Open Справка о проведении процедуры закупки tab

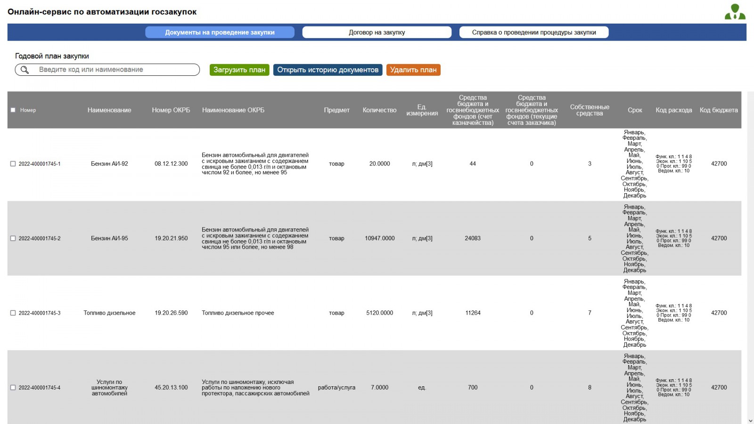[x=534, y=32]
